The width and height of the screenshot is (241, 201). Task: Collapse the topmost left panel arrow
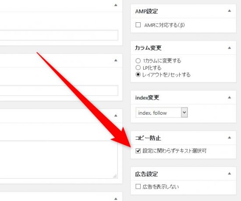[116, 5]
